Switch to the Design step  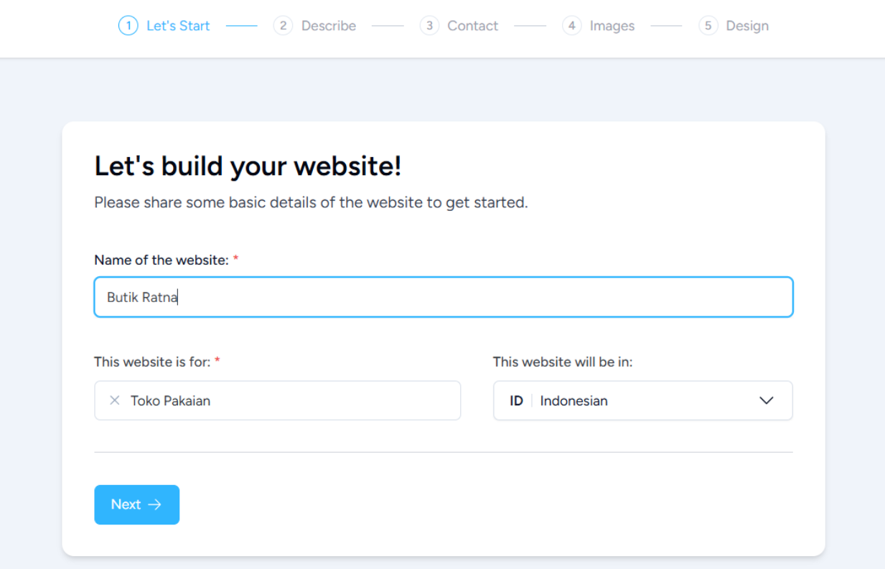click(746, 26)
